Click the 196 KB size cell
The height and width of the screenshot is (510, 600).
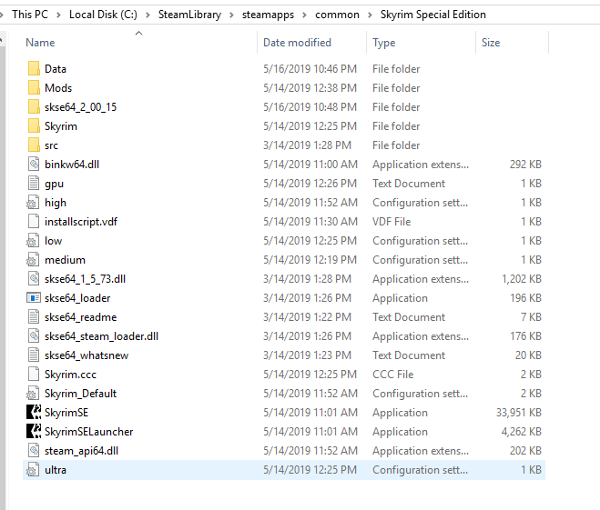(x=525, y=298)
